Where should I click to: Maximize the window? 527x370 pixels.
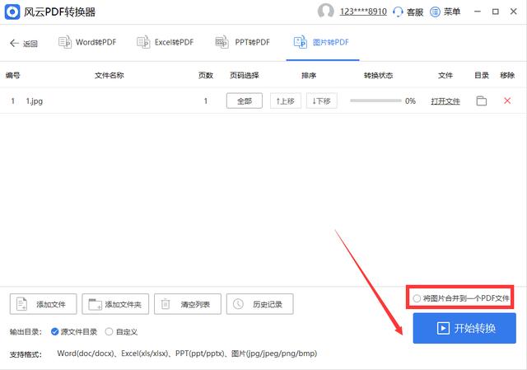[x=496, y=12]
